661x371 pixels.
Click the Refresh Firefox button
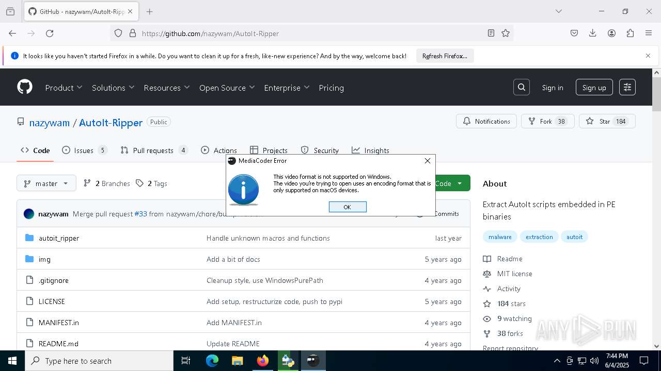pyautogui.click(x=445, y=56)
